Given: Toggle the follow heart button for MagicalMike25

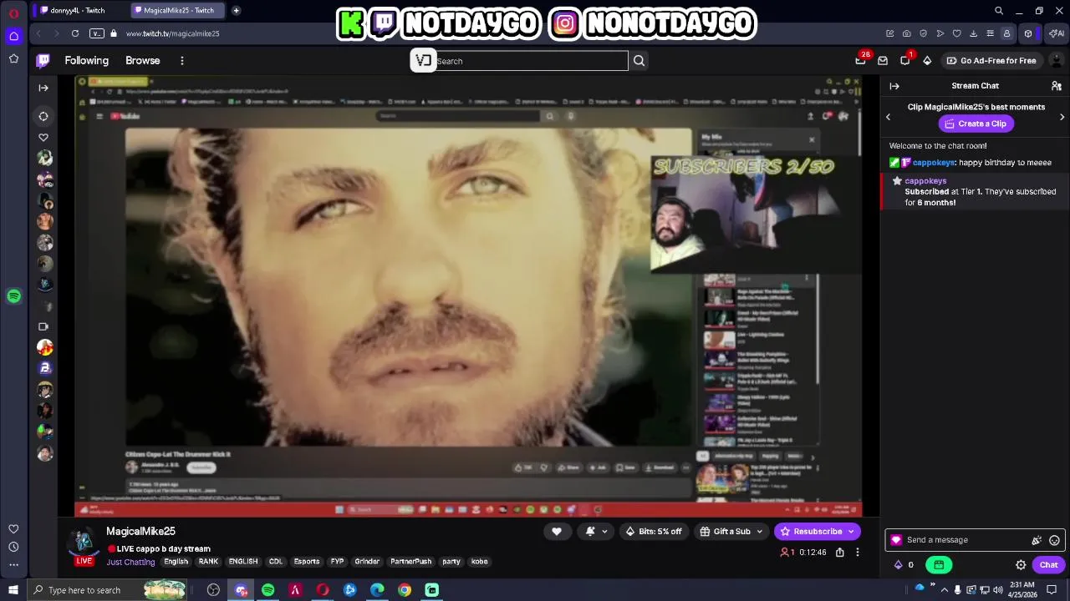Looking at the screenshot, I should pos(557,531).
